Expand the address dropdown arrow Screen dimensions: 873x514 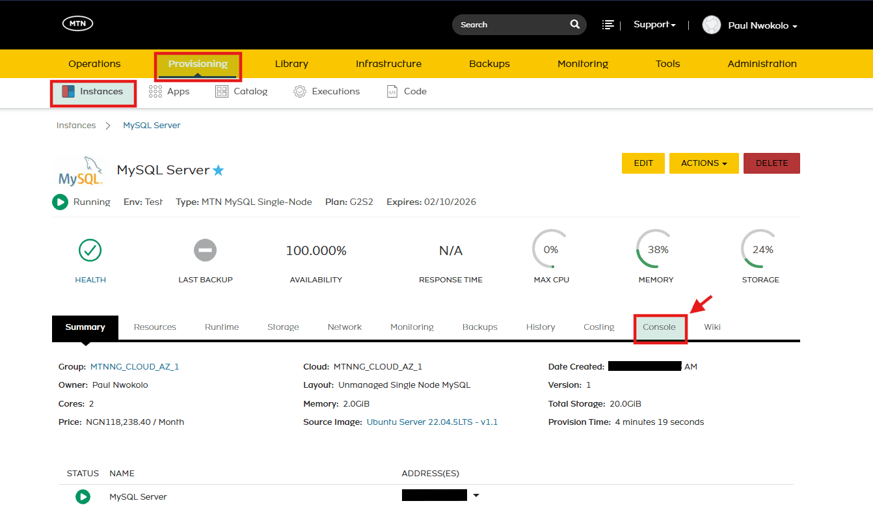click(x=476, y=496)
